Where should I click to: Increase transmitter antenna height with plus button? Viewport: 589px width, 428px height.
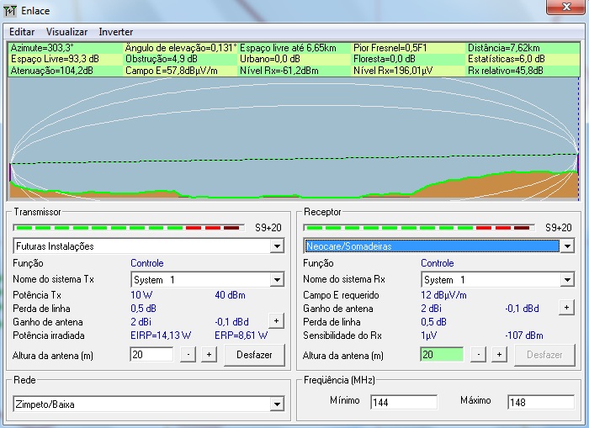coord(209,355)
